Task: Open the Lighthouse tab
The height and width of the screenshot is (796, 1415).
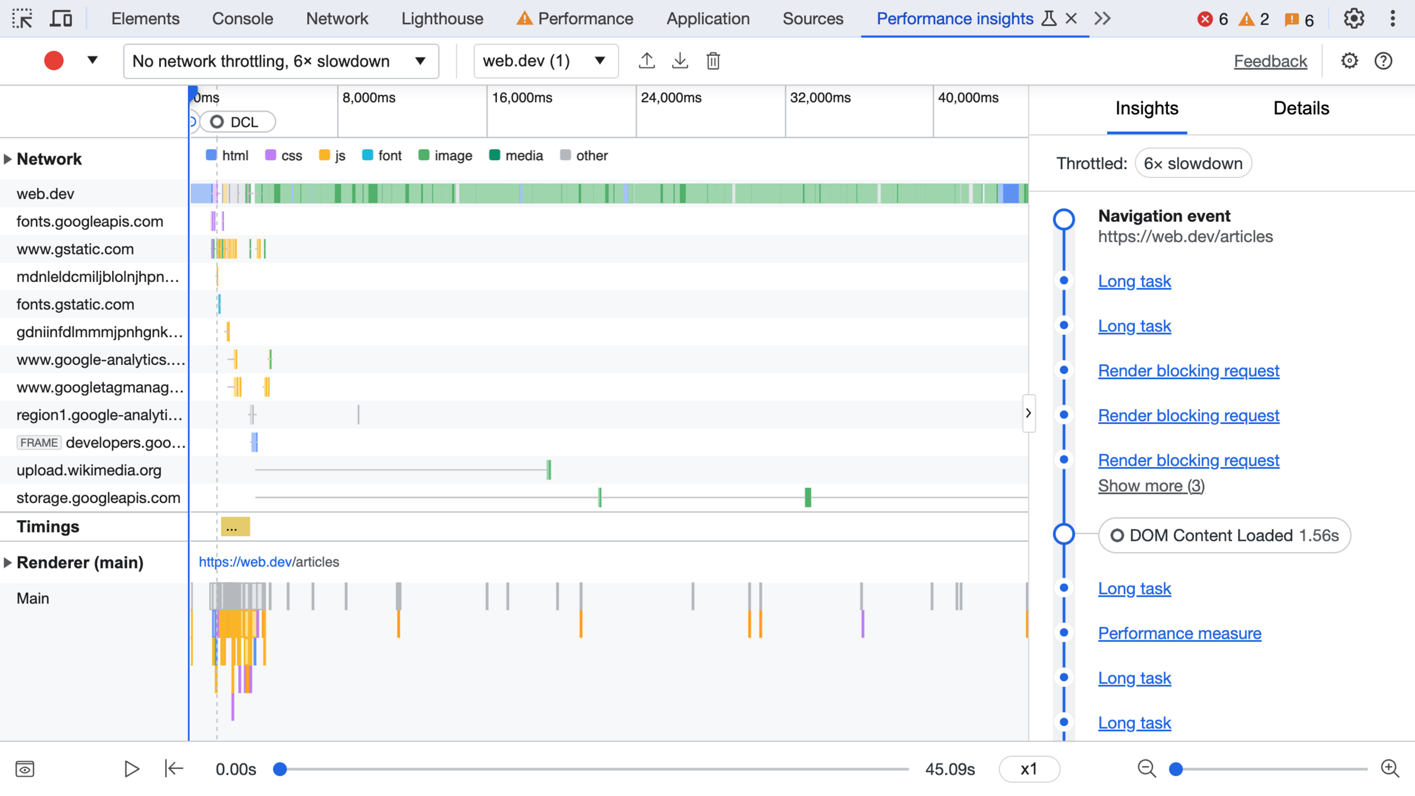Action: click(x=442, y=19)
